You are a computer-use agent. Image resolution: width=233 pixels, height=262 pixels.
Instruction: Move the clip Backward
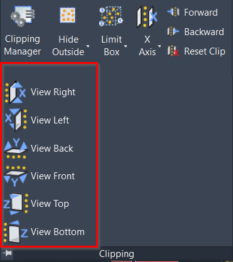tap(196, 32)
